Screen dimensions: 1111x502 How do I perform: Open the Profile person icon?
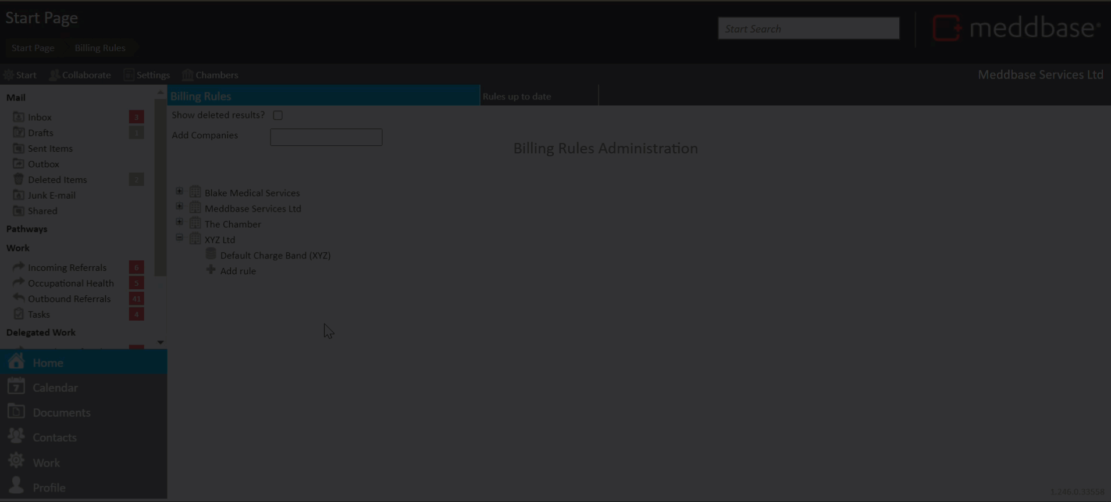pos(16,486)
